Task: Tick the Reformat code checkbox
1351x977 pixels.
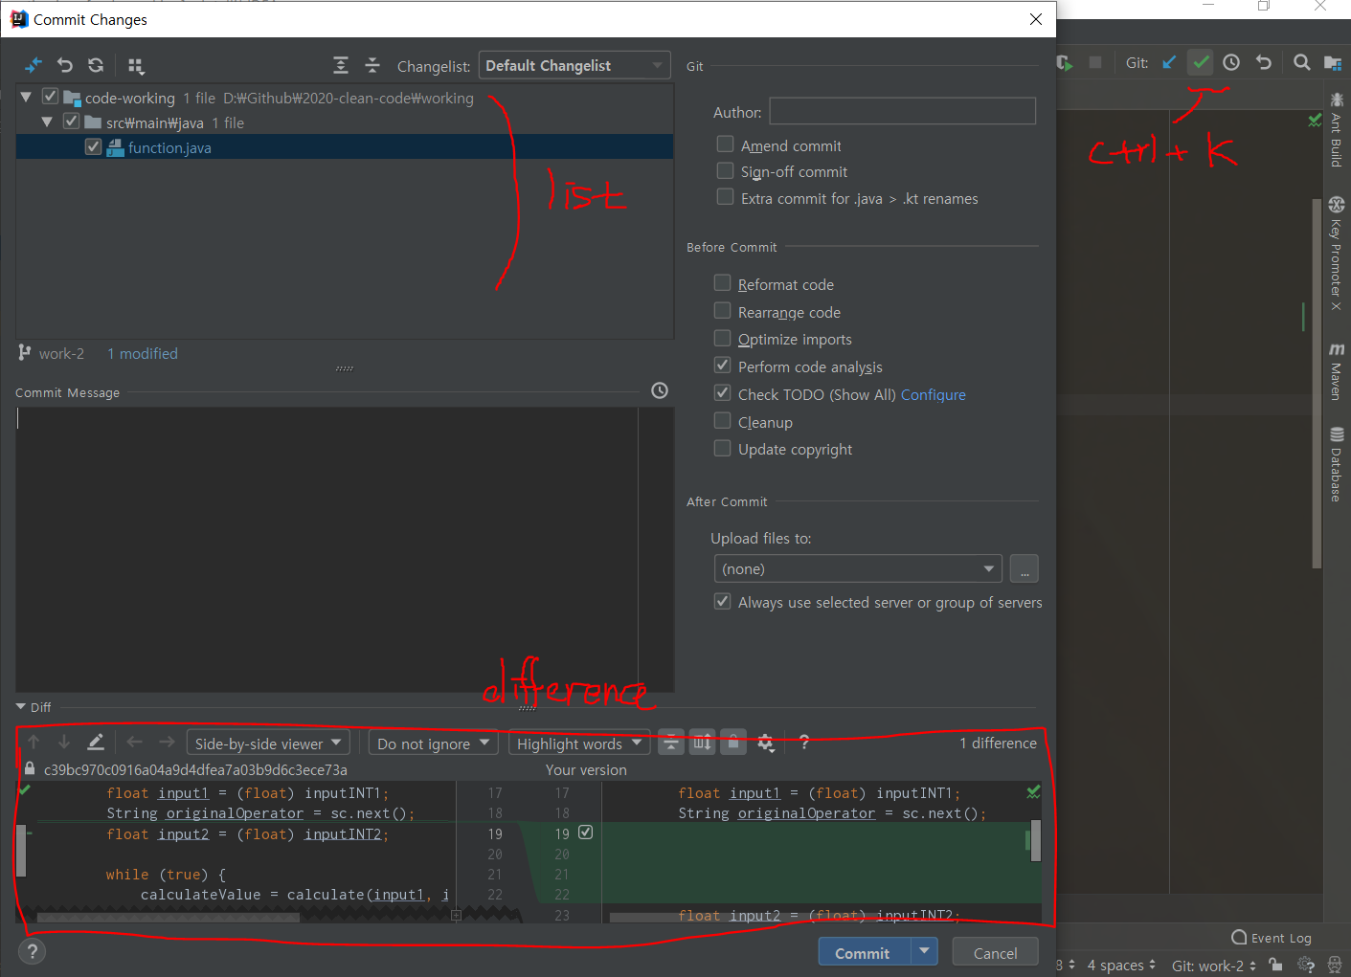Action: [723, 283]
